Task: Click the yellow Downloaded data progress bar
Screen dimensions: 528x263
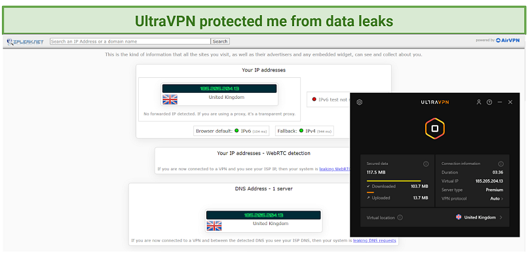Action: (394, 180)
